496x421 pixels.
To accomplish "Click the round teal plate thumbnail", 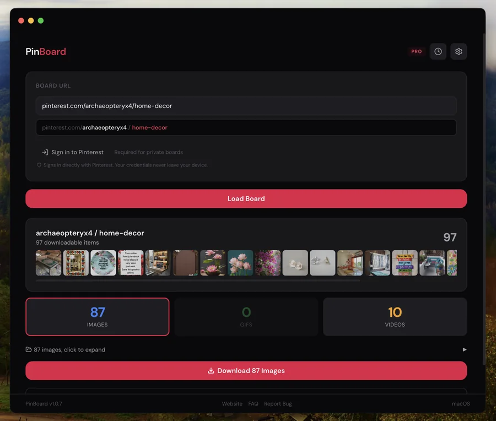I will pyautogui.click(x=103, y=263).
